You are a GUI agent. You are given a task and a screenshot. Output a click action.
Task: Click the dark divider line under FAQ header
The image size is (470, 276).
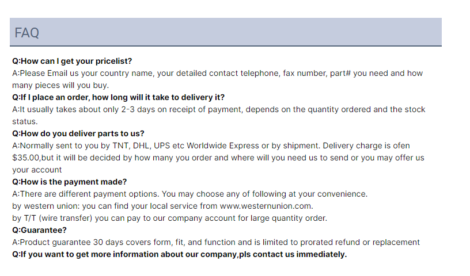pyautogui.click(x=225, y=46)
